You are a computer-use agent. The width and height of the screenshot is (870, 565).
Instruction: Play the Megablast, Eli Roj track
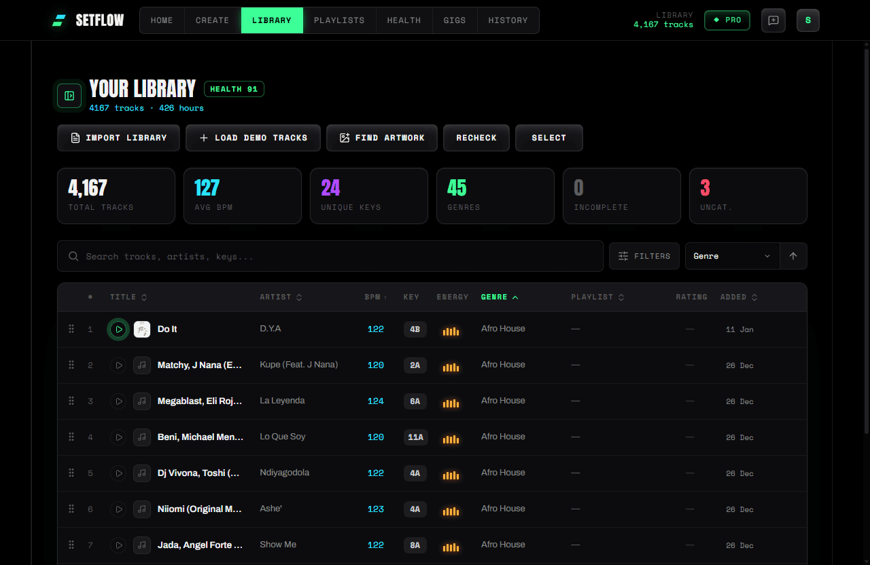click(118, 401)
